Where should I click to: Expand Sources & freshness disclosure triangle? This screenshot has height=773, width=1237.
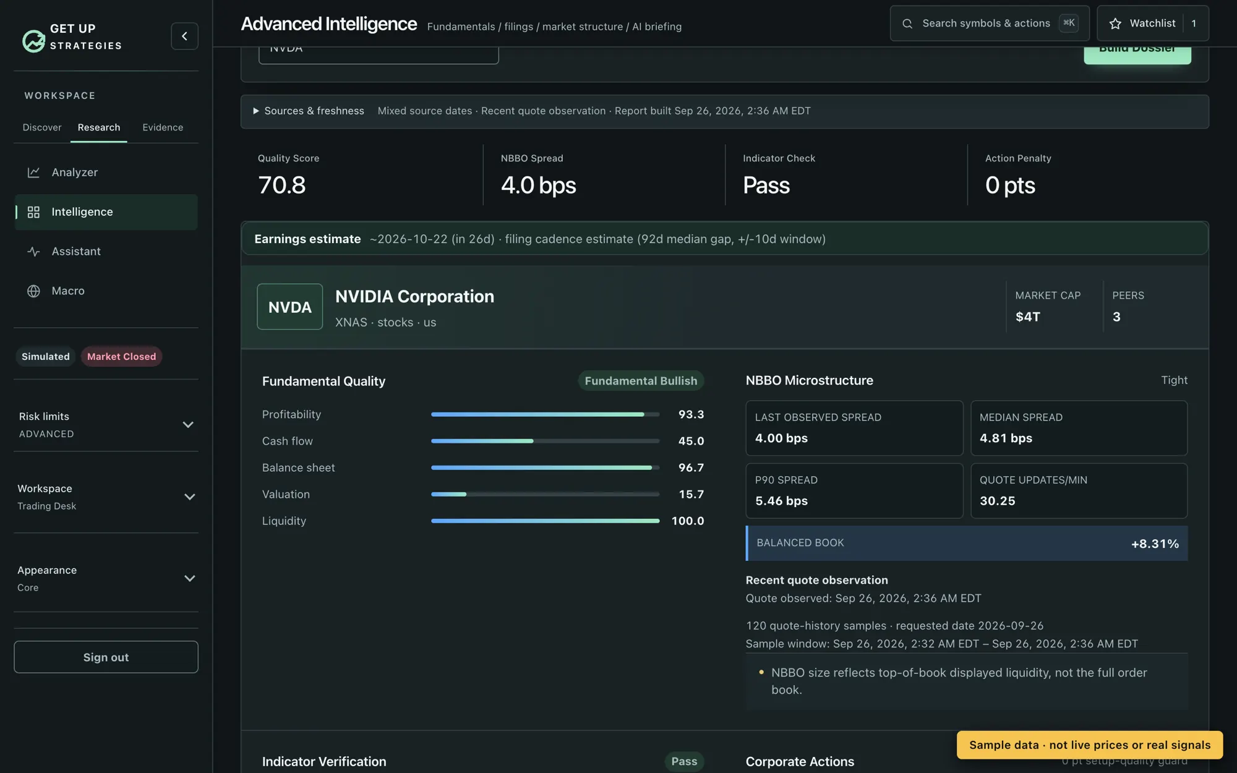[x=255, y=111]
